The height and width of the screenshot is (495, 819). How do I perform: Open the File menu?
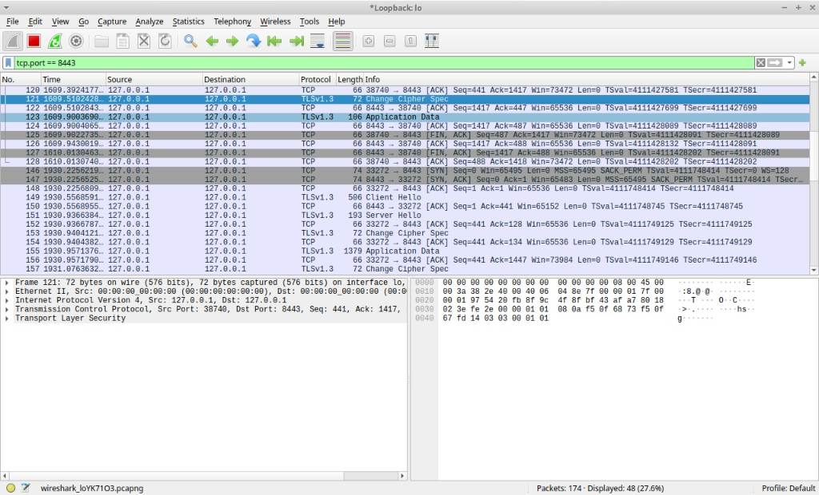12,22
